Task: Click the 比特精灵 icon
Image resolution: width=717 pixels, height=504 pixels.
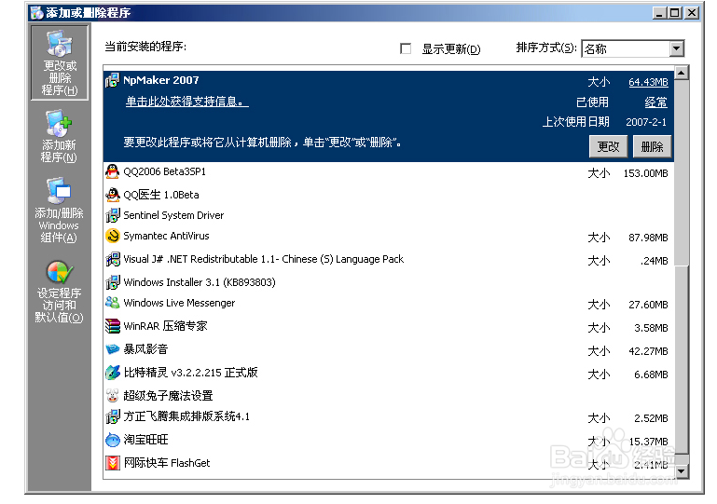Action: tap(113, 373)
